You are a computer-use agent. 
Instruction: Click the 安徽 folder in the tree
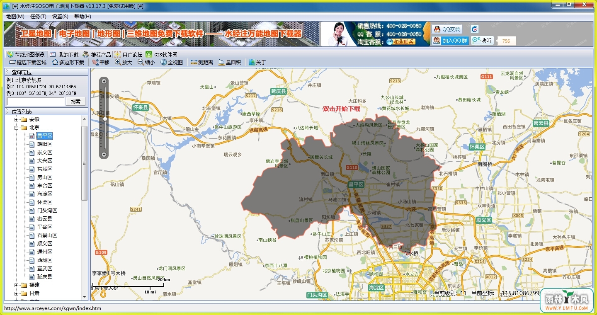pyautogui.click(x=31, y=119)
